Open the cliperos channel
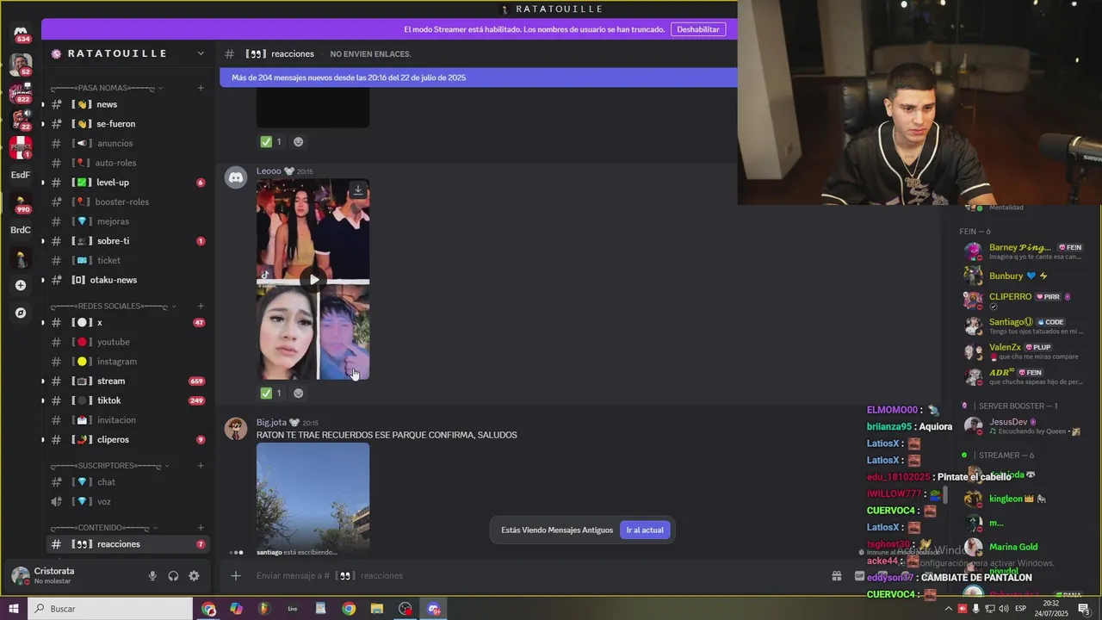 [x=127, y=440]
